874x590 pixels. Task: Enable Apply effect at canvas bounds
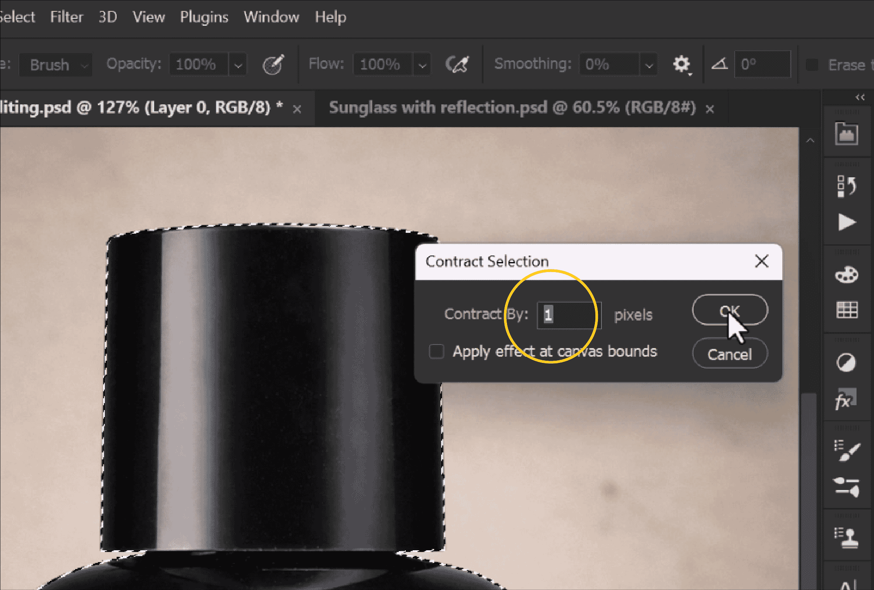[x=437, y=352]
